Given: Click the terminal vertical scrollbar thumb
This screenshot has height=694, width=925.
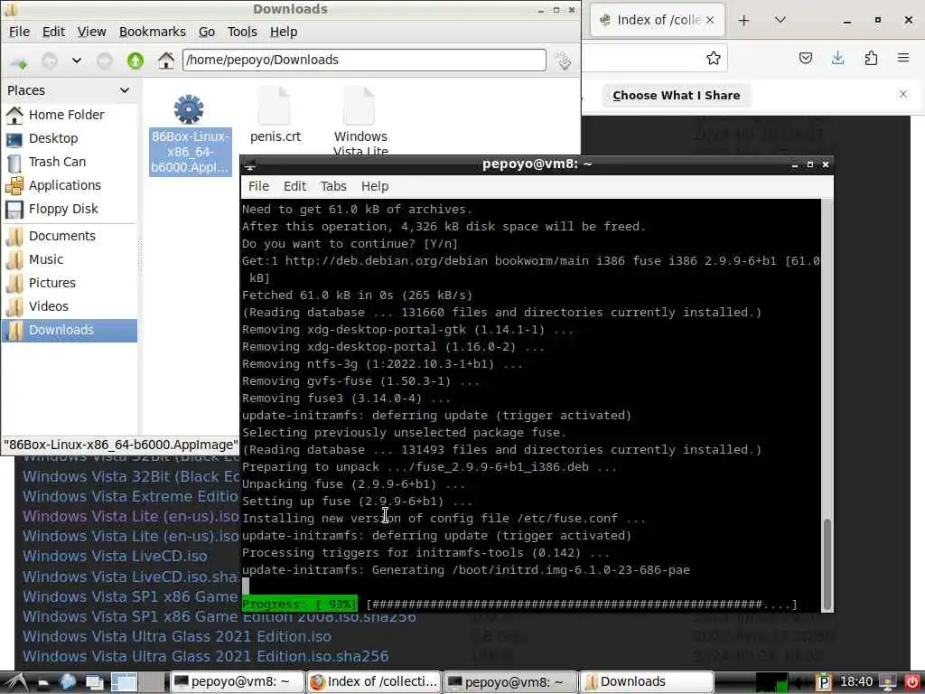Looking at the screenshot, I should [827, 564].
